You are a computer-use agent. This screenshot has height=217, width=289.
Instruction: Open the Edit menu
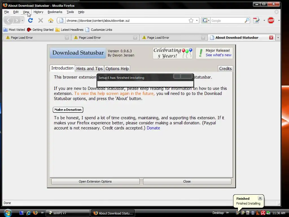click(16, 12)
